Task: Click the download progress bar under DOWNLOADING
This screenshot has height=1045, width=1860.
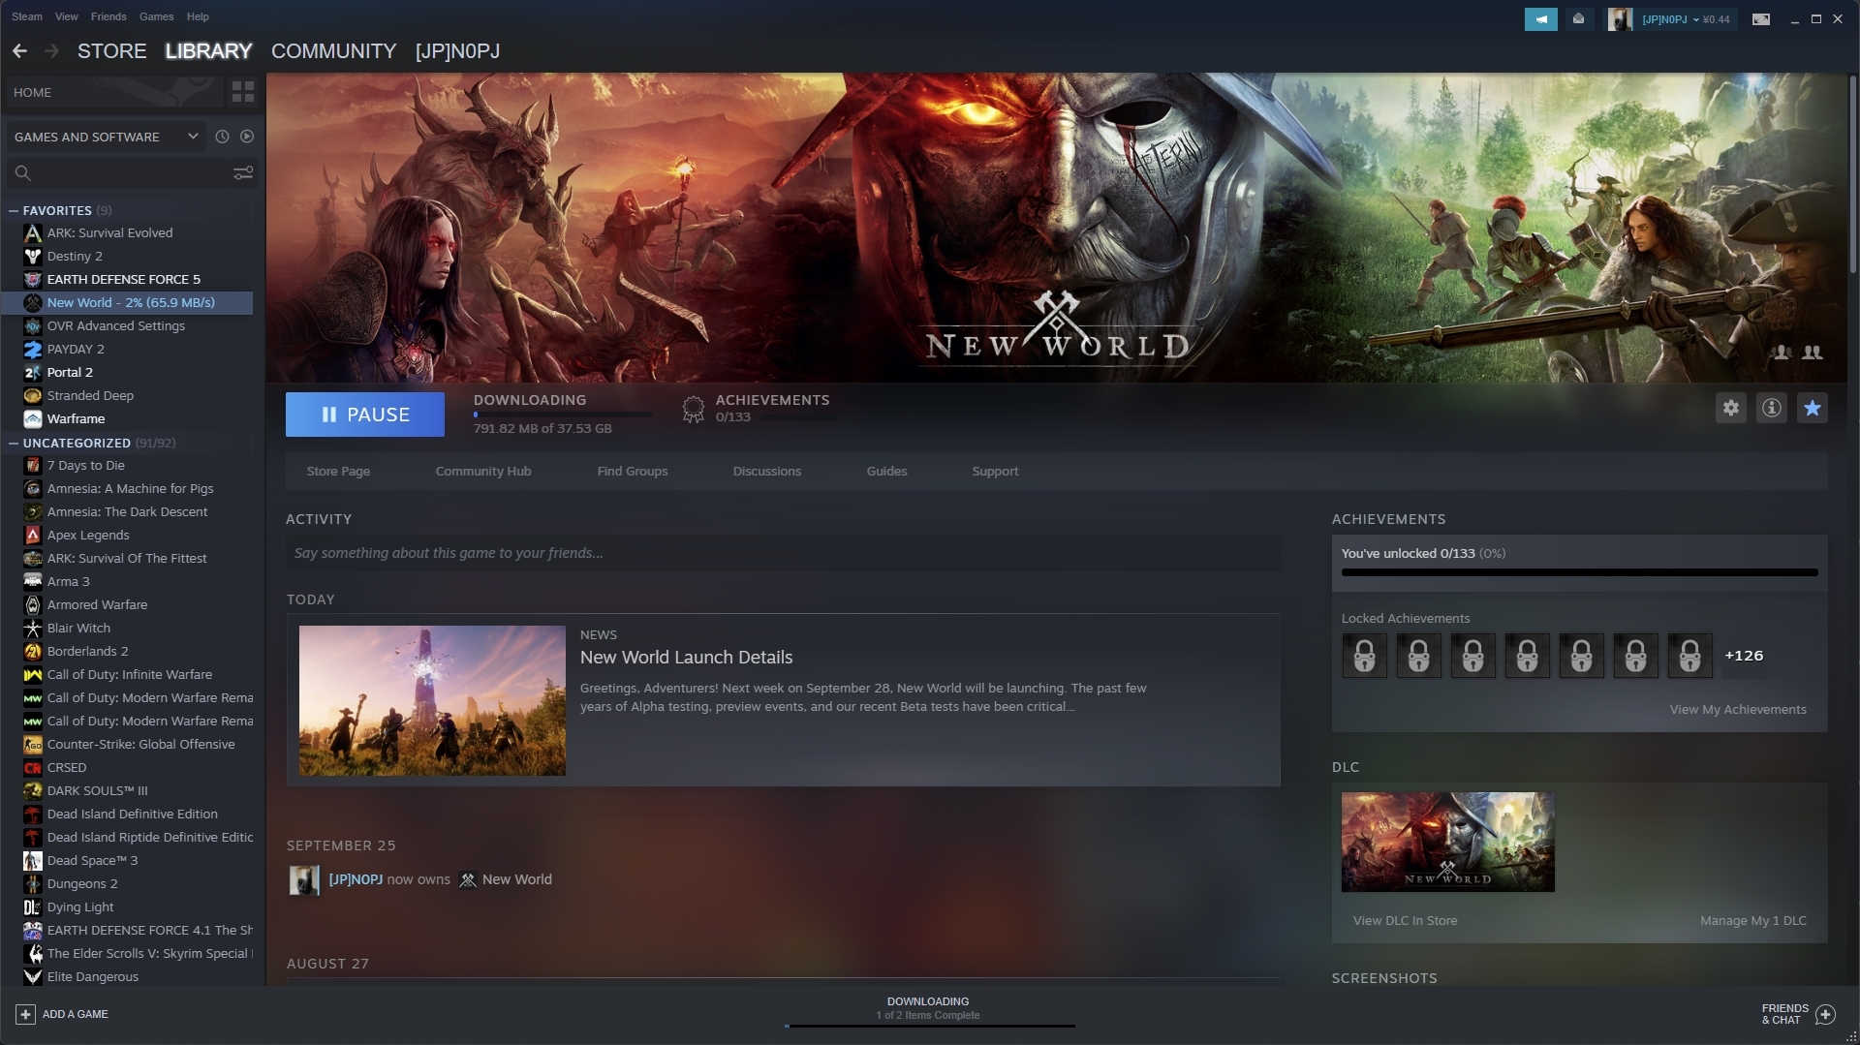Action: [x=562, y=415]
